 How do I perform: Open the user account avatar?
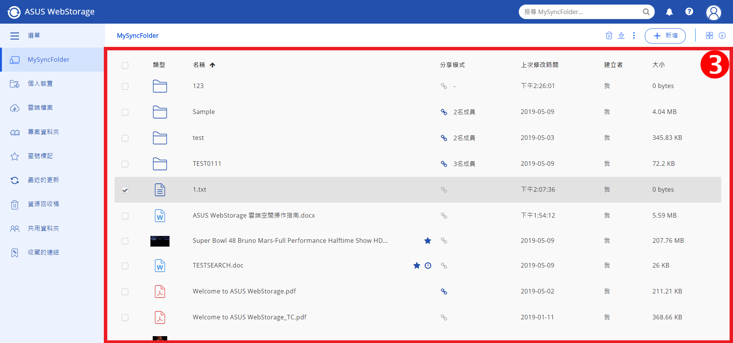pos(714,12)
